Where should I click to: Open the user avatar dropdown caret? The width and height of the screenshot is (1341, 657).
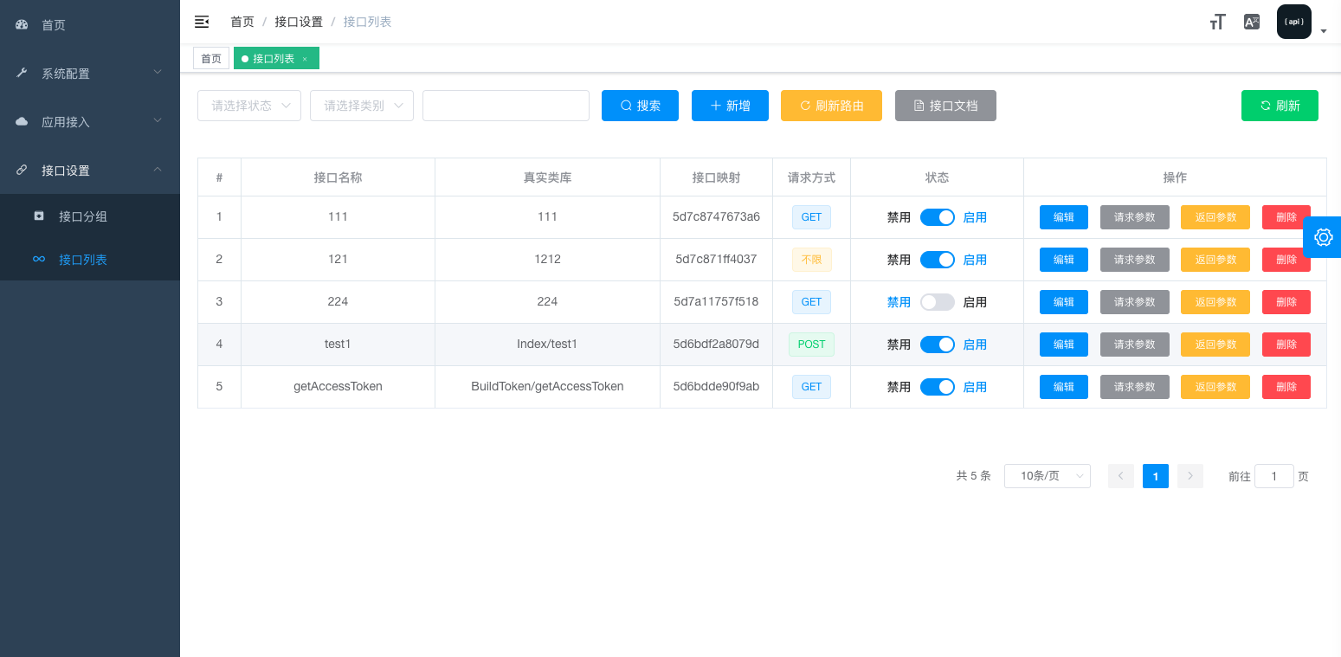[1324, 32]
